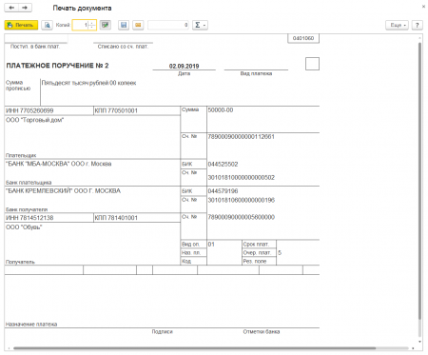This screenshot has height=355, width=428.
Task: Click scroll down arrow of vertical scrollbar
Action: click(420, 342)
